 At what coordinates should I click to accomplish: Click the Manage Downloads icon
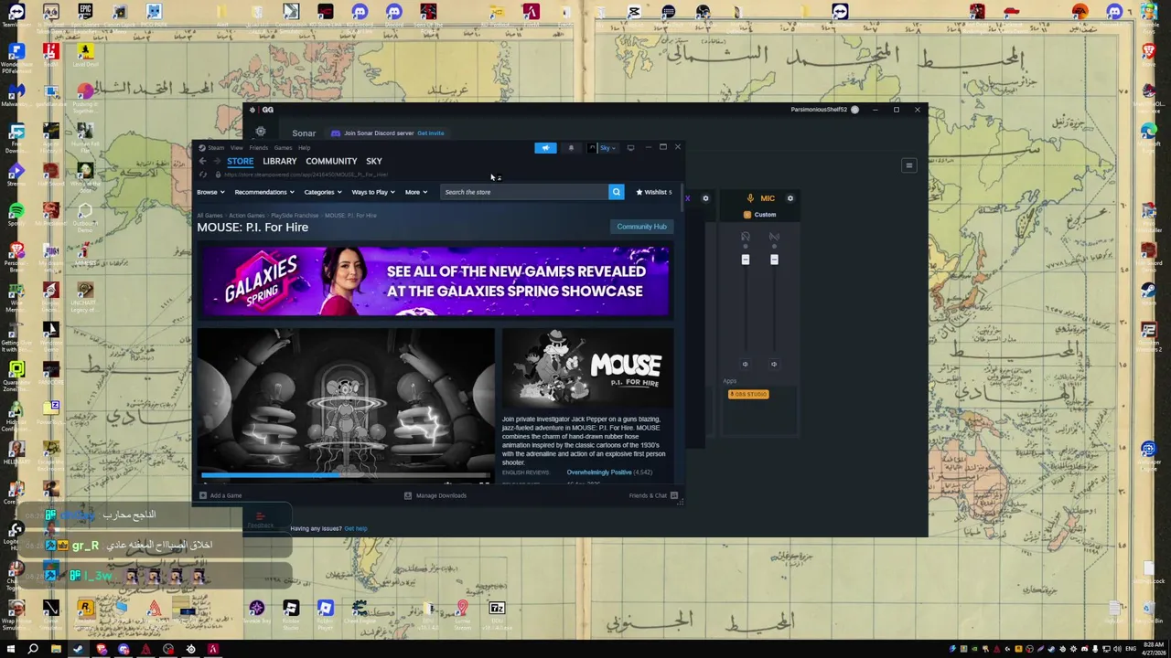click(408, 495)
